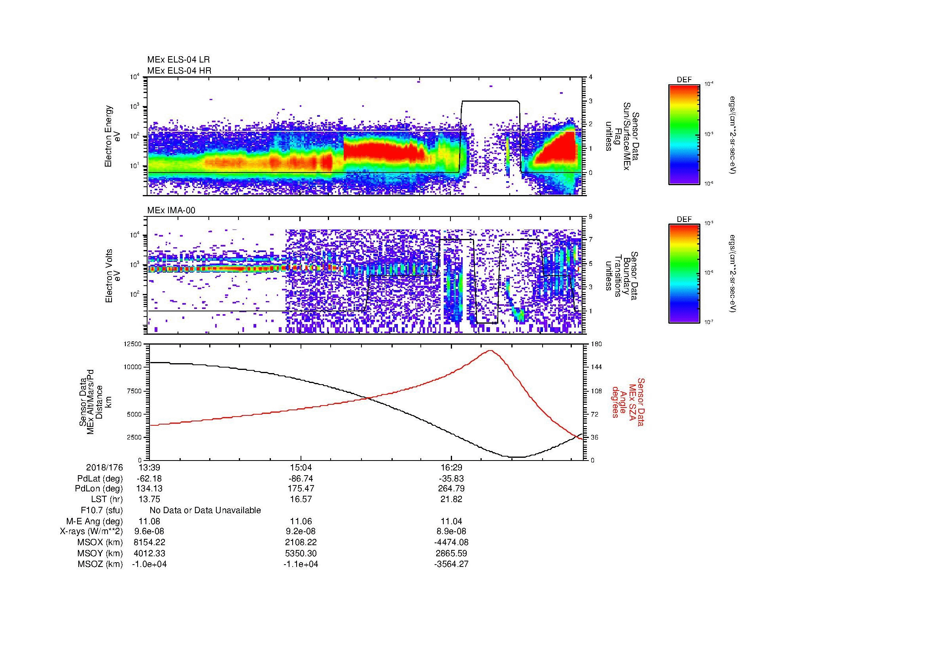Image resolution: width=925 pixels, height=654 pixels.
Task: Click 'No Data or Data Unavailable' text
Action: (x=205, y=510)
